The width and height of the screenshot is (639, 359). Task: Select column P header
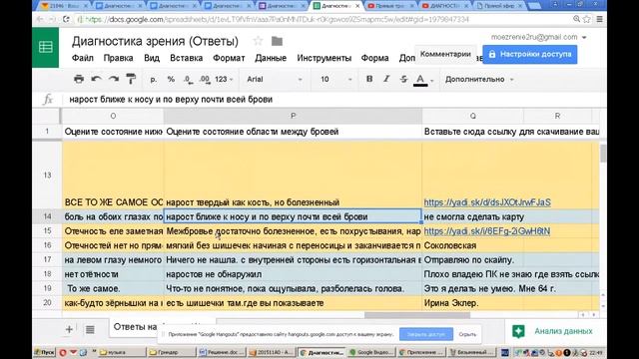[x=293, y=116]
